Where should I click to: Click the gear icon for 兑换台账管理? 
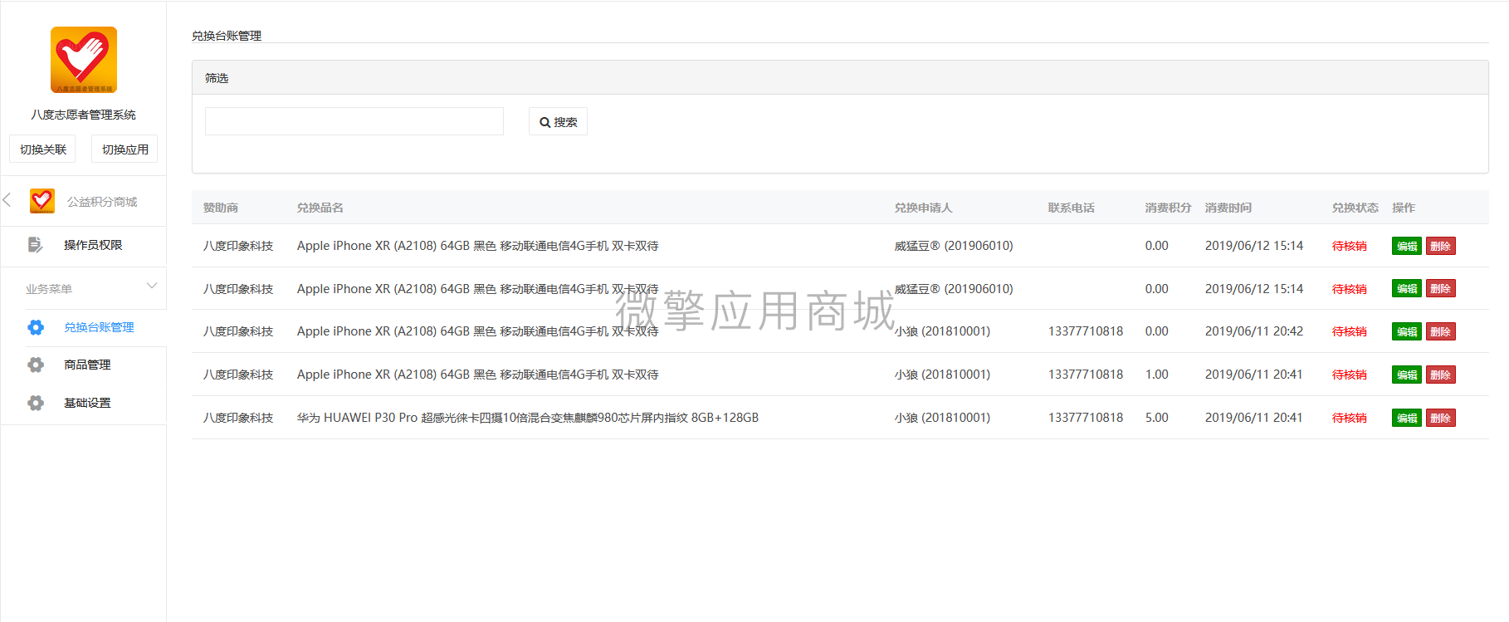(36, 327)
